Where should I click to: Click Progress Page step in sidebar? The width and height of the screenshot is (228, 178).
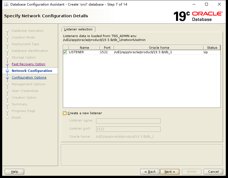pos(23,111)
